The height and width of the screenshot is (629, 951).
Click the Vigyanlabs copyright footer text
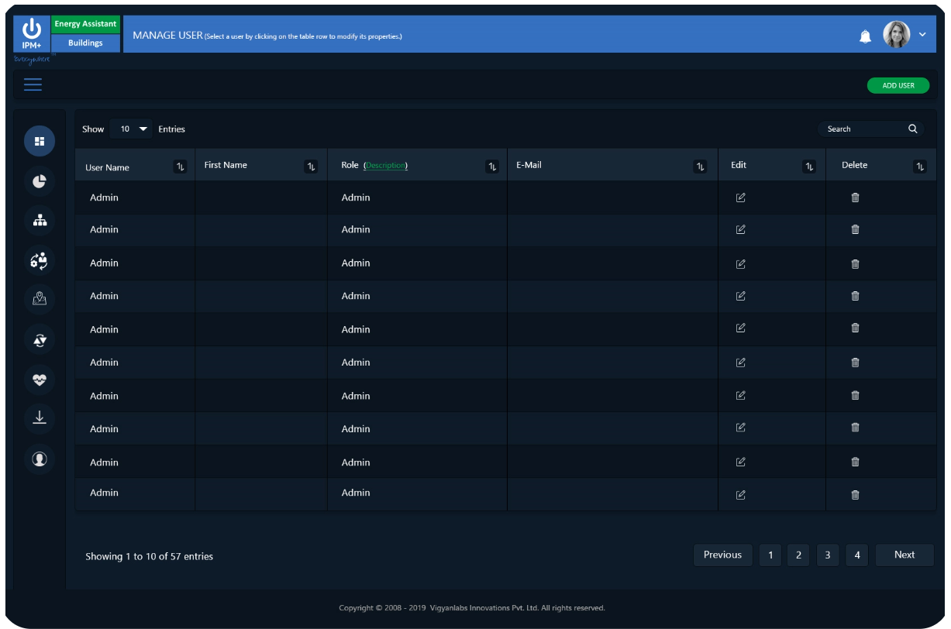click(x=471, y=608)
